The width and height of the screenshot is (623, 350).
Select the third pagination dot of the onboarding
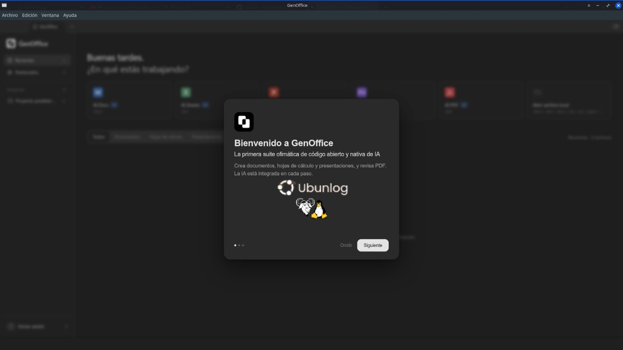242,245
